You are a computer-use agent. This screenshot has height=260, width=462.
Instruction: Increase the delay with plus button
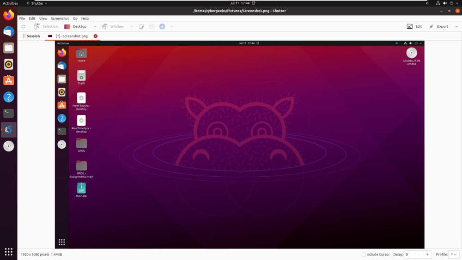pos(427,254)
